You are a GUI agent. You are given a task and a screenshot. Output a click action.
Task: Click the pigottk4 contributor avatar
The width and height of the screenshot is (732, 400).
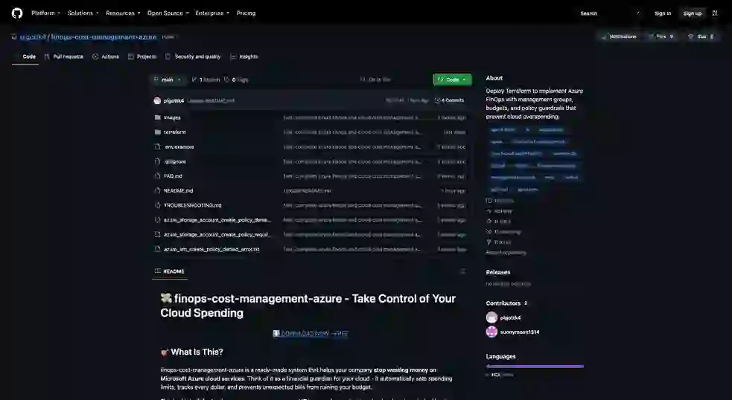pyautogui.click(x=491, y=317)
